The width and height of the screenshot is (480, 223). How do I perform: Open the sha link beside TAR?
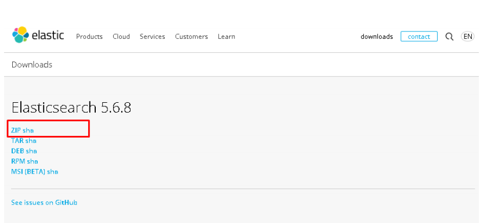pyautogui.click(x=31, y=141)
